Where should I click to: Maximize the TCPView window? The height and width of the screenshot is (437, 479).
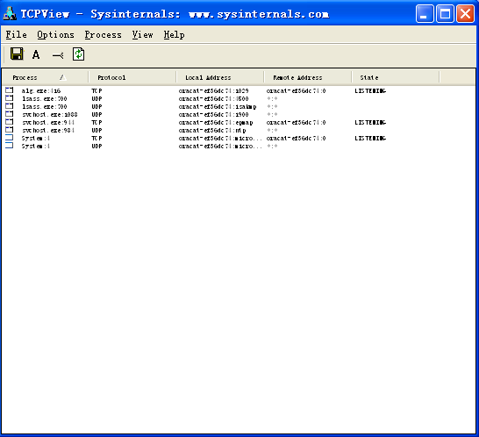pyautogui.click(x=445, y=14)
